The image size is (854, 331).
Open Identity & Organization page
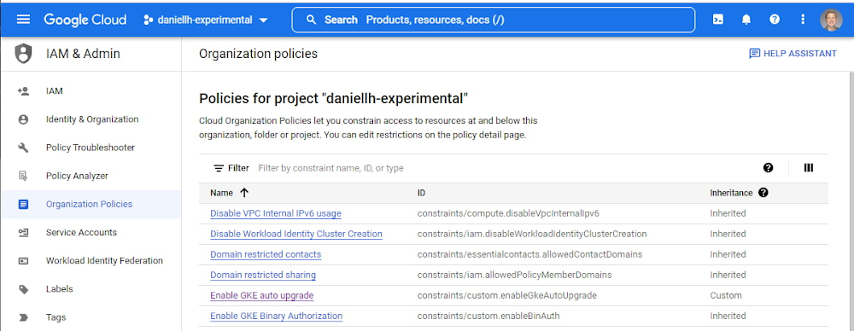tap(92, 119)
